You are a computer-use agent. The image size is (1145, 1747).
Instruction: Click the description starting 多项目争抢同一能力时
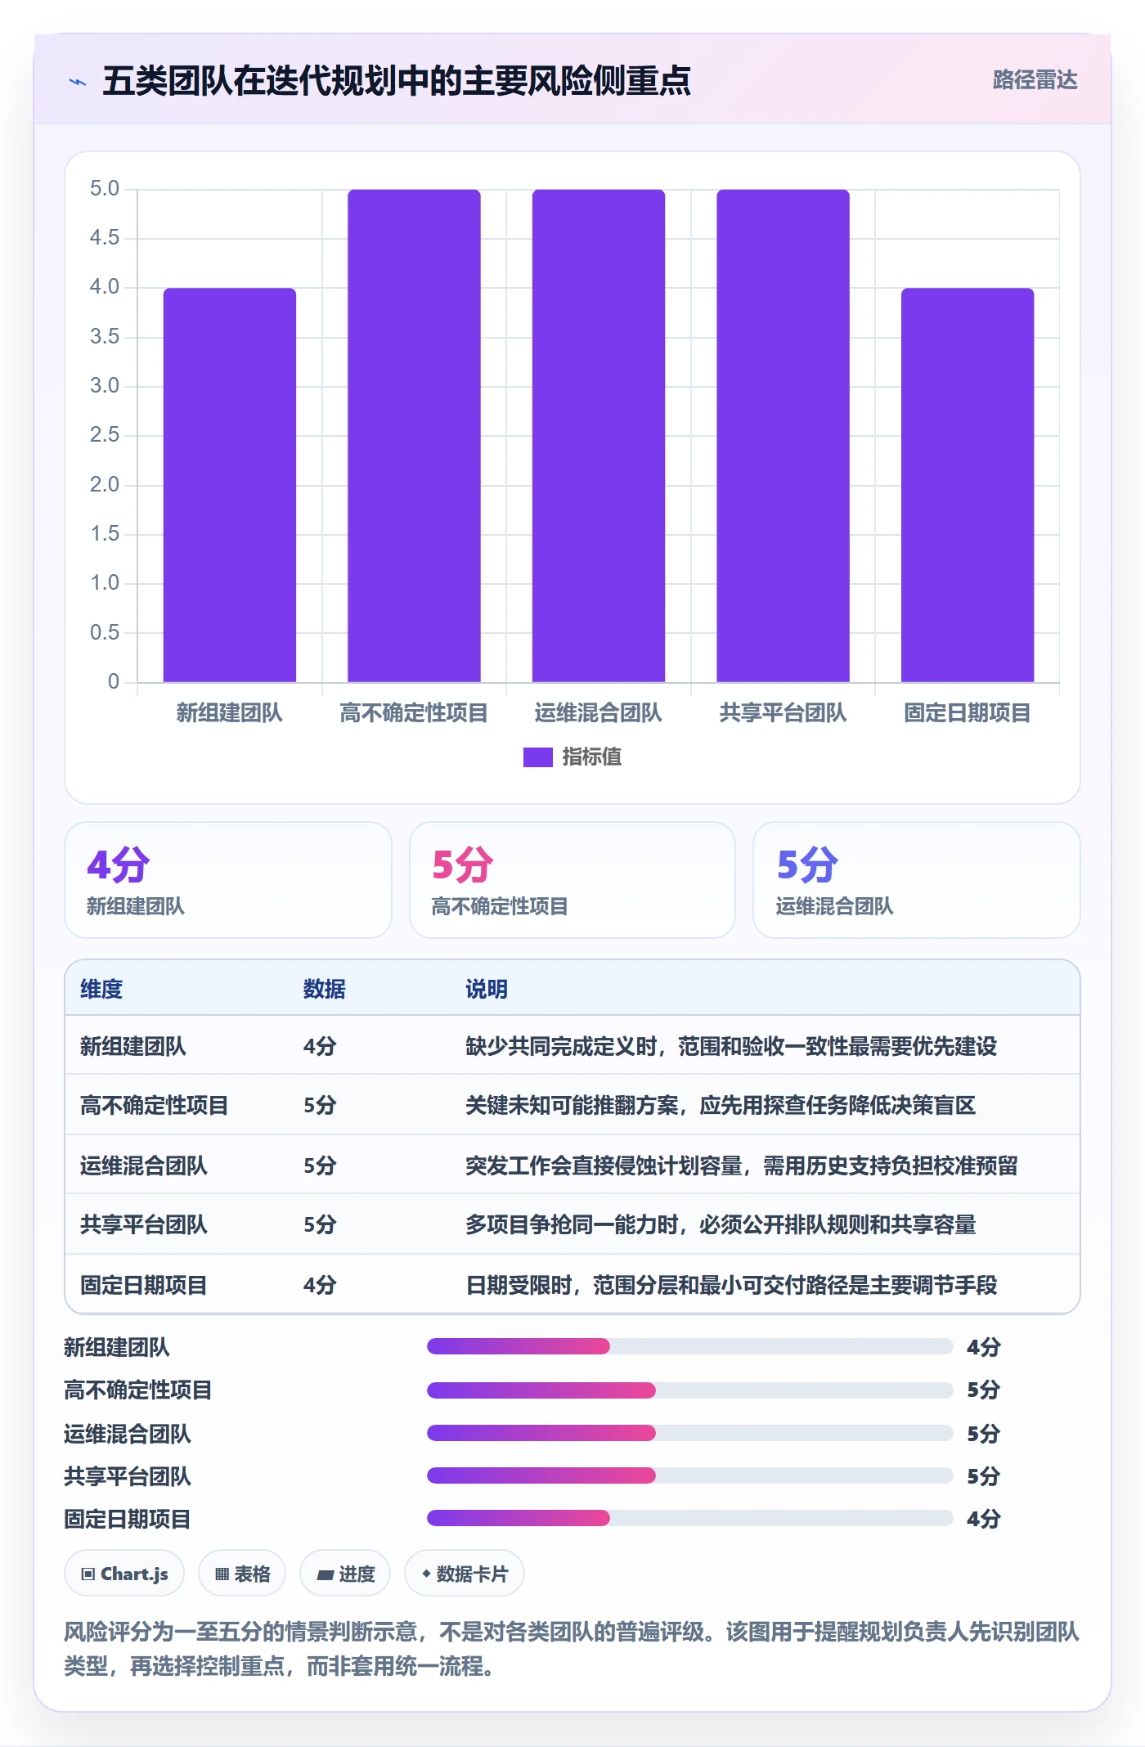(x=721, y=1224)
